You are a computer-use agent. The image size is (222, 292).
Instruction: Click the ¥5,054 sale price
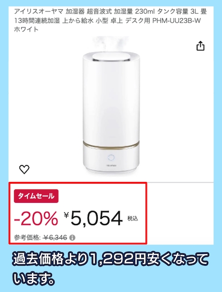pos(93,218)
